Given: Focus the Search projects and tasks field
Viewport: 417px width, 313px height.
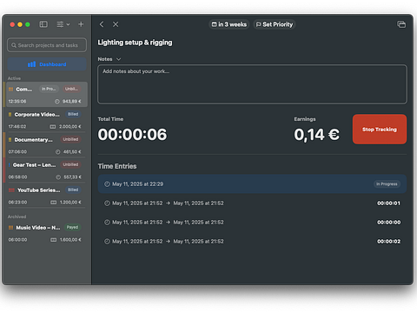Looking at the screenshot, I should click(47, 45).
